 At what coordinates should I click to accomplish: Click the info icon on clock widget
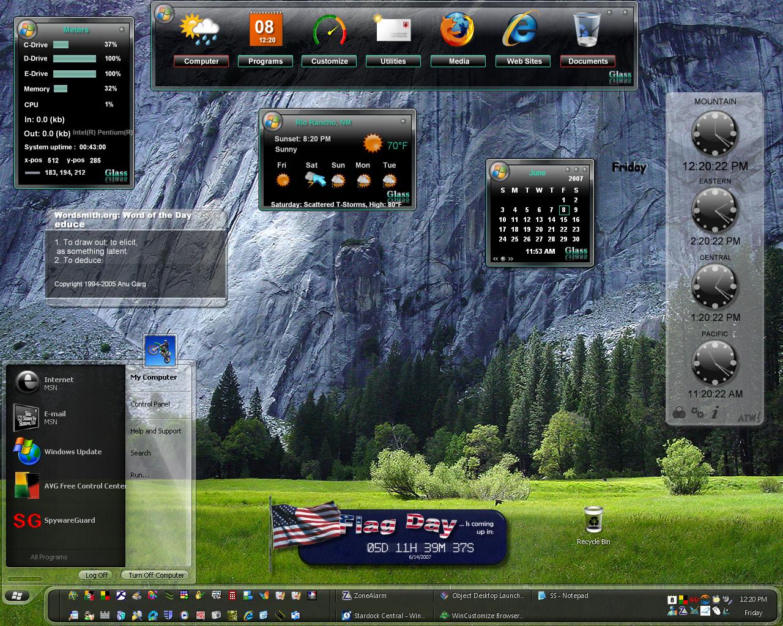(714, 413)
